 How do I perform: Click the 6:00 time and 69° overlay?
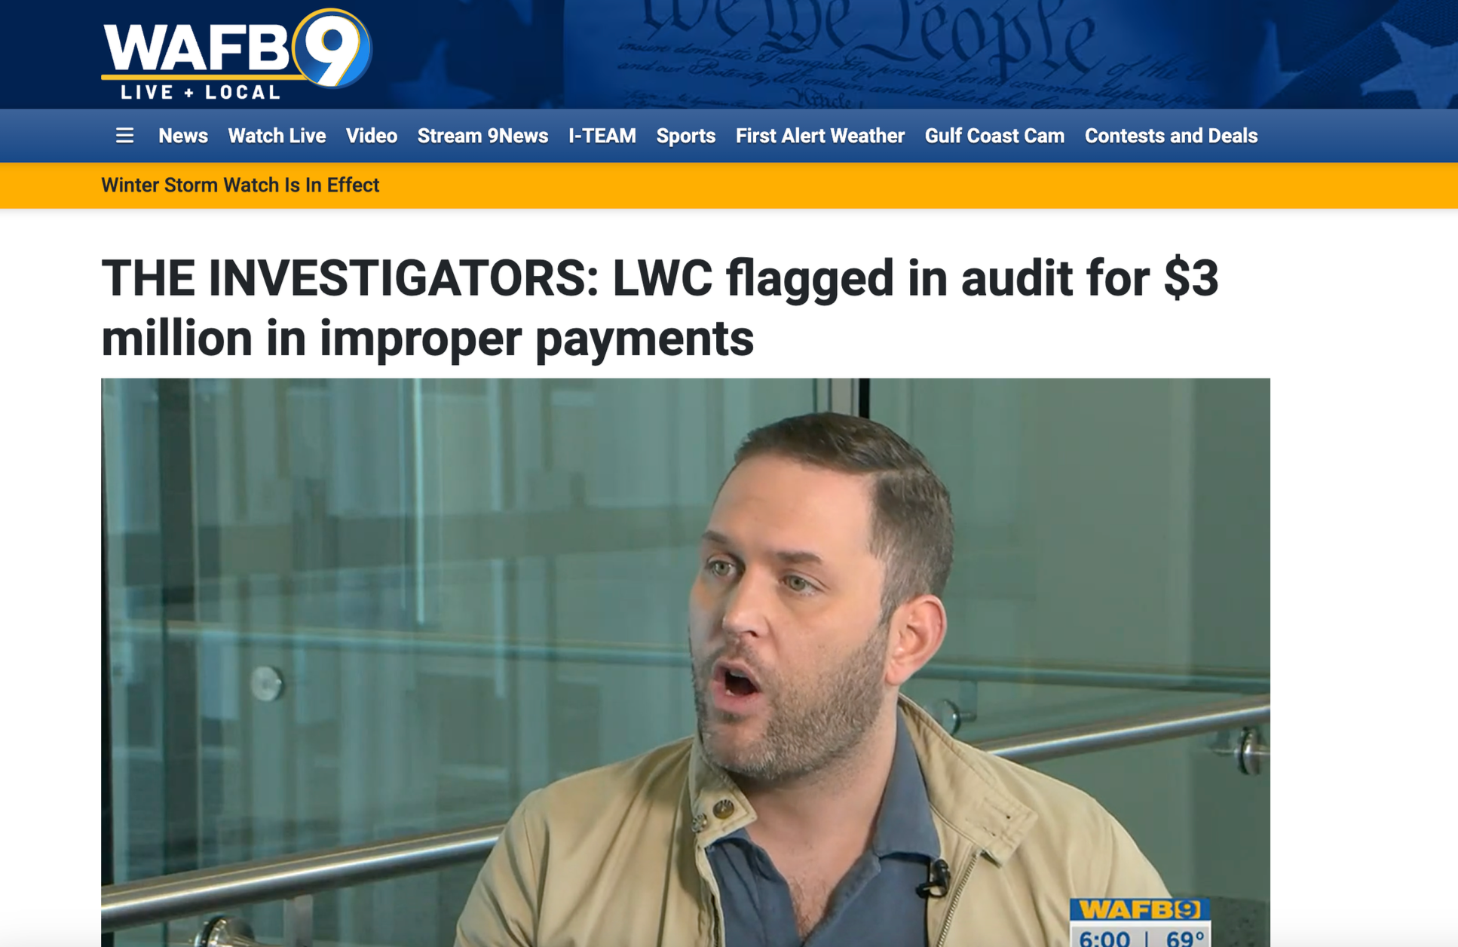click(x=1140, y=936)
